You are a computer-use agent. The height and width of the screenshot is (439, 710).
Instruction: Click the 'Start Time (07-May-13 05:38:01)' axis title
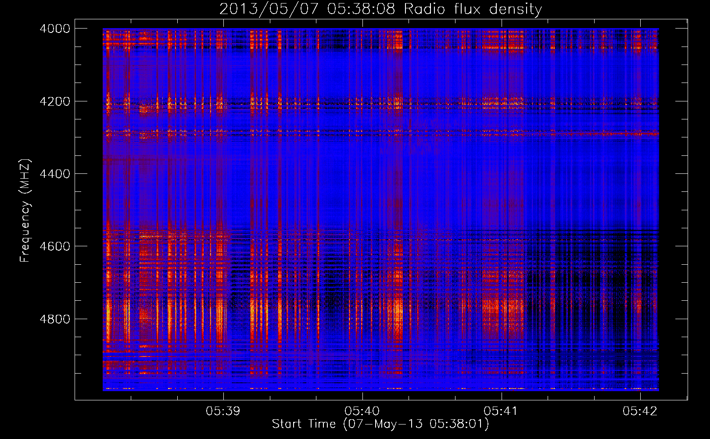[380, 424]
